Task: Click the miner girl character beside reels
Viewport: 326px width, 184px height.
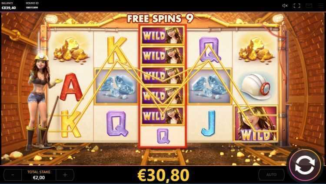Action: click(41, 101)
